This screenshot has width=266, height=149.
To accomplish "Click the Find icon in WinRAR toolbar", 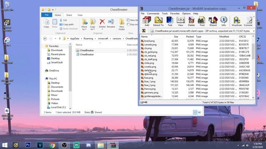I will (x=202, y=22).
